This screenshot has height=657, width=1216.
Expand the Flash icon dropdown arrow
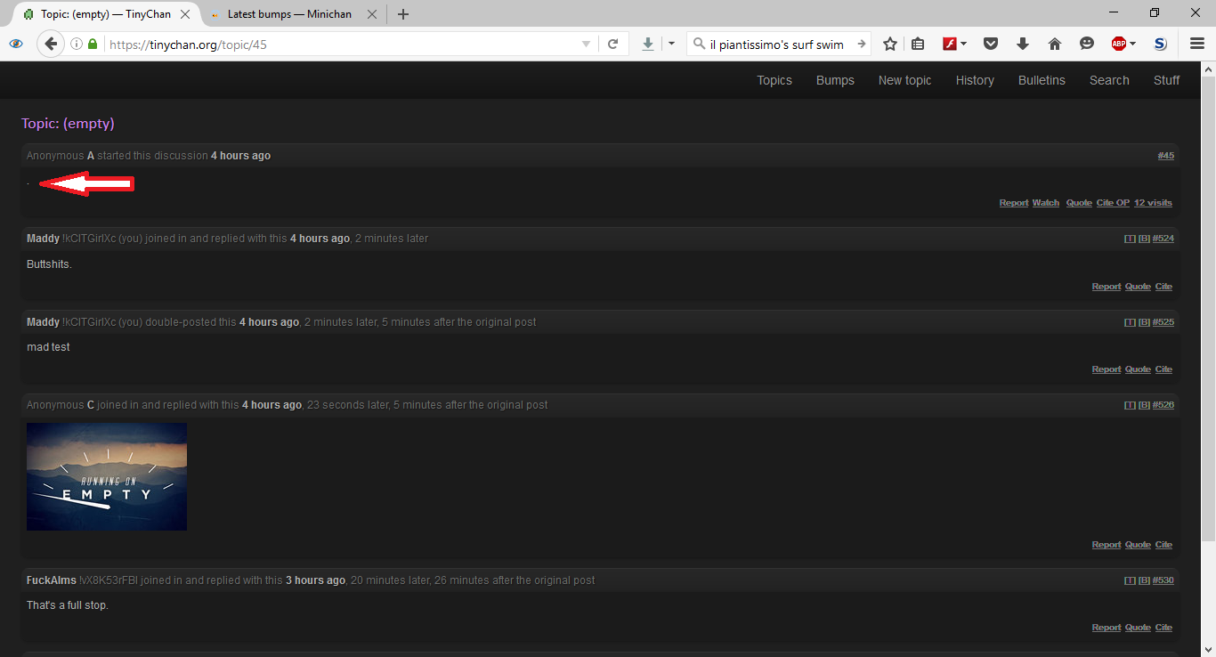(964, 44)
